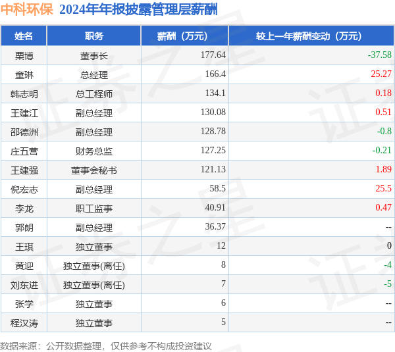This screenshot has height=352, width=395.
Task: Select the name cell 韩志明
Action: (24, 94)
